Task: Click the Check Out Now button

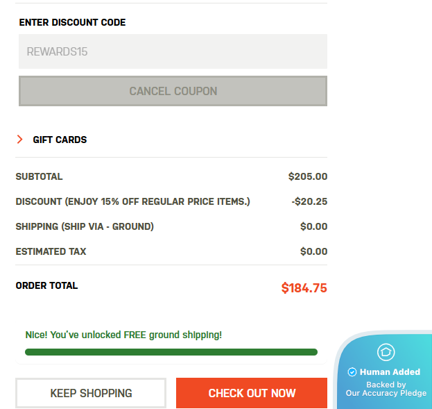Action: click(x=252, y=393)
